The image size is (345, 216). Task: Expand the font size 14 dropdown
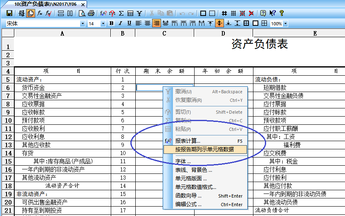[x=103, y=24]
